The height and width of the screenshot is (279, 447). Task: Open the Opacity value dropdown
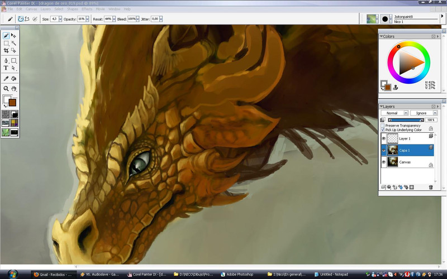[x=87, y=19]
